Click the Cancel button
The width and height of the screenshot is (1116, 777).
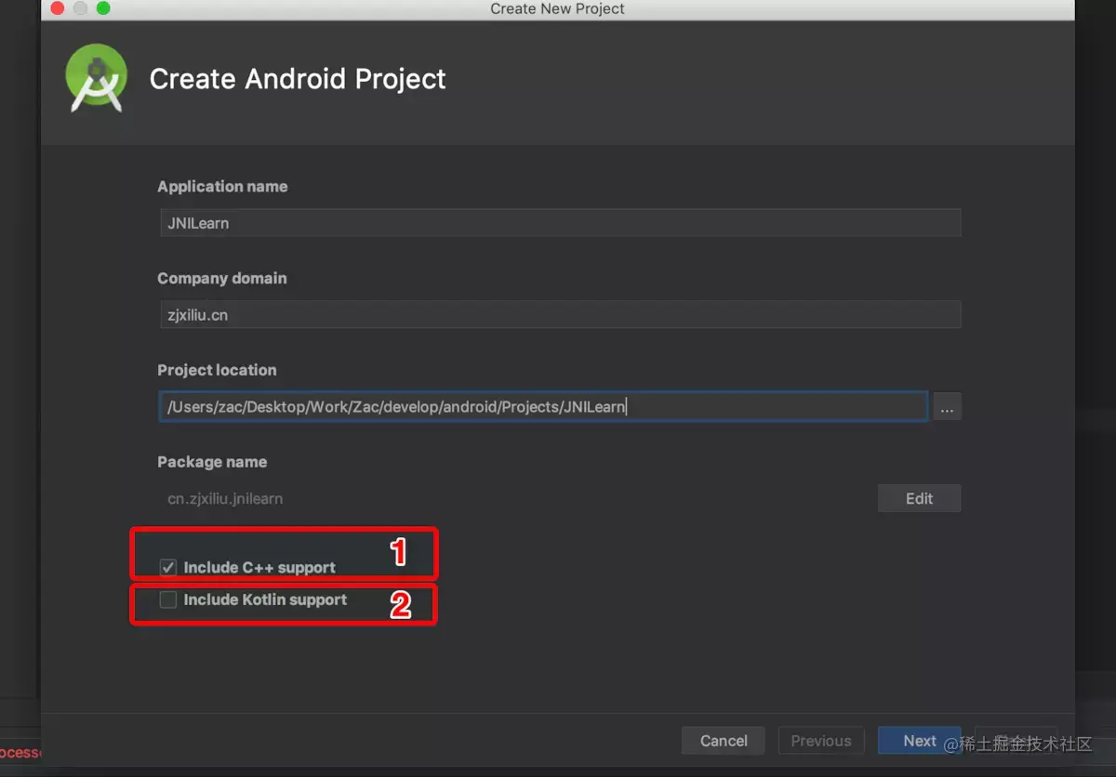coord(724,741)
